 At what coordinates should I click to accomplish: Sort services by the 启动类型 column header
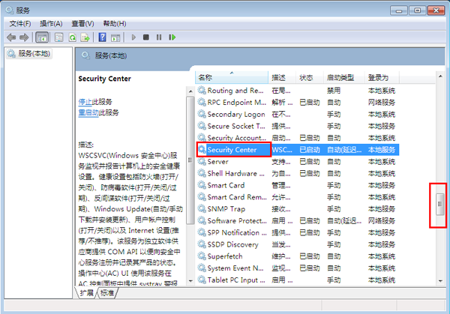[340, 77]
